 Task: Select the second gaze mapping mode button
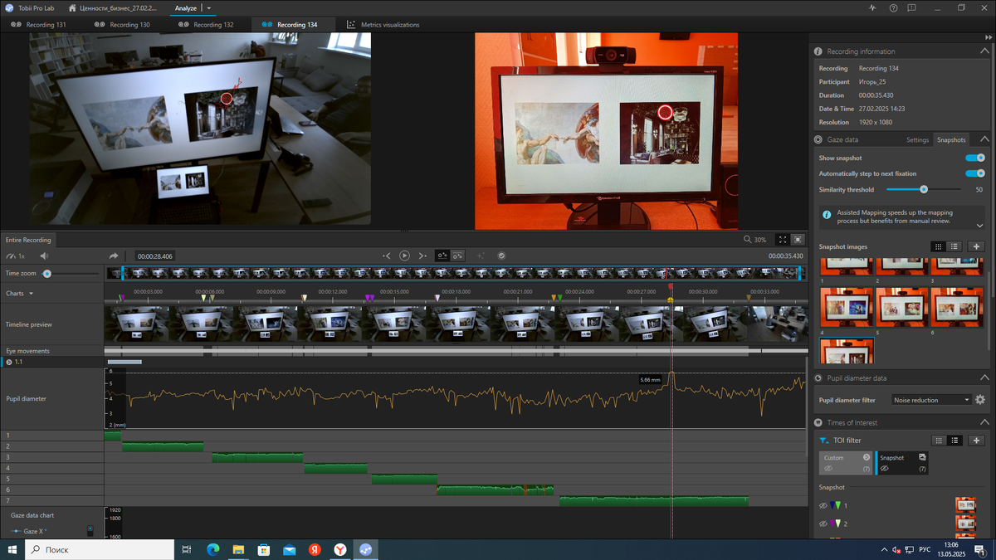point(457,256)
